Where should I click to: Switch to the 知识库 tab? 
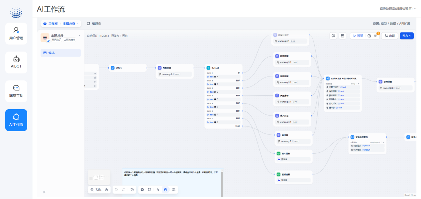94,24
